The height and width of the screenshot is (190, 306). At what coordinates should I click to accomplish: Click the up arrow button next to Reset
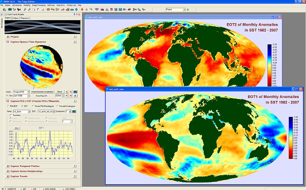pos(67,92)
